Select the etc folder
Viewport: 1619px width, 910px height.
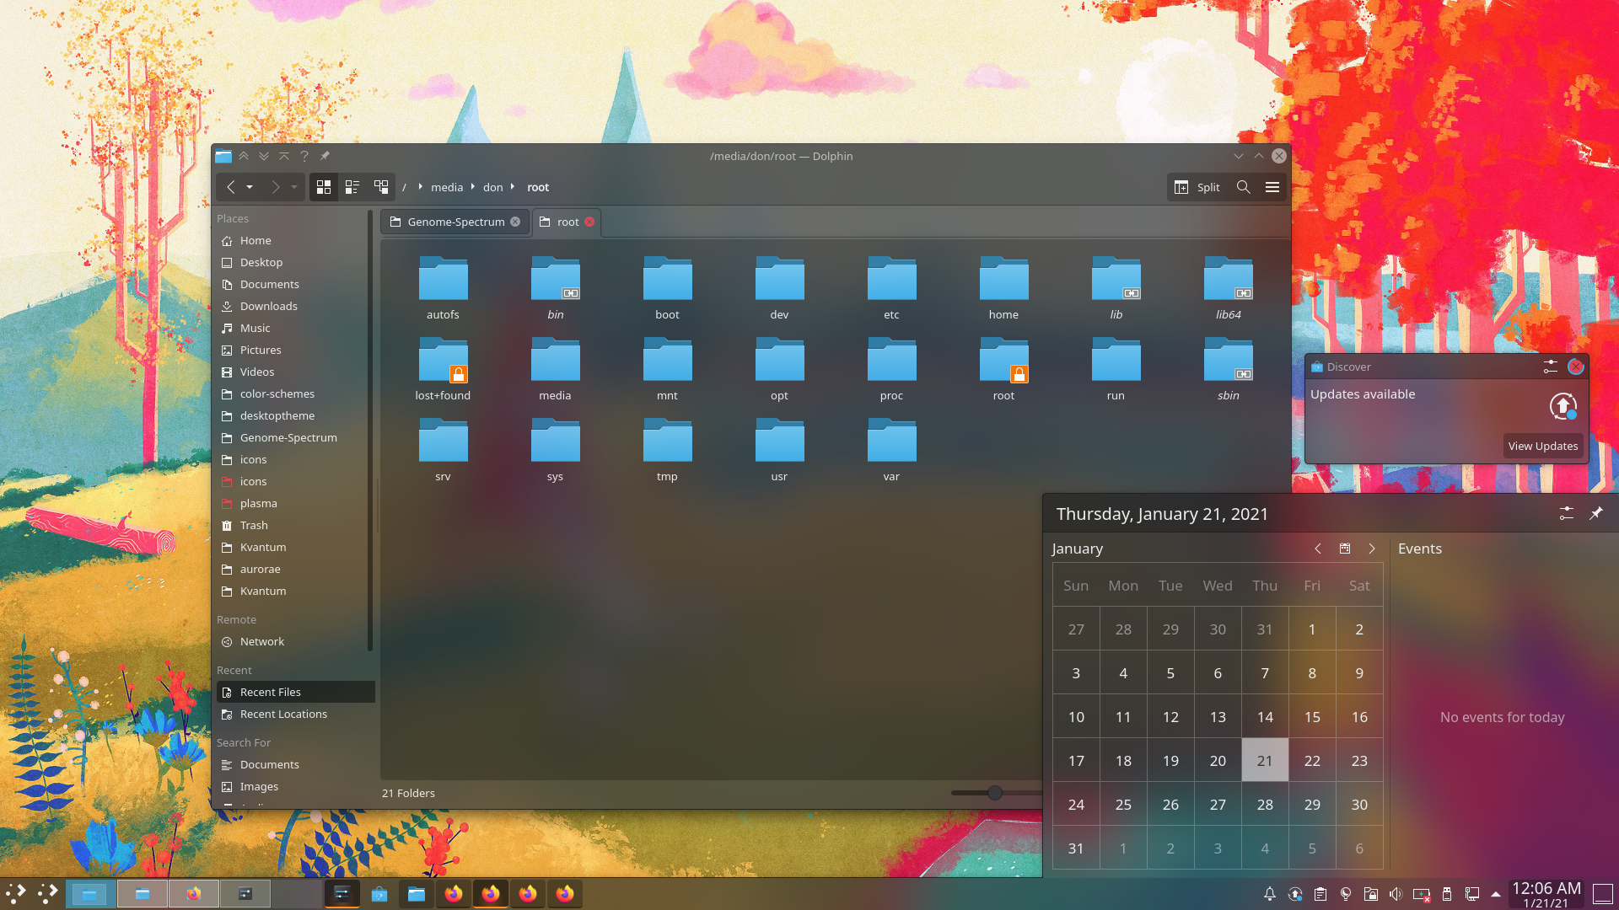pyautogui.click(x=891, y=288)
